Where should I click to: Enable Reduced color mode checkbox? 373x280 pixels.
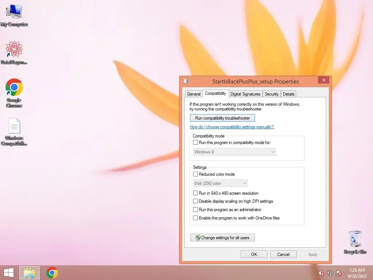[x=195, y=174]
